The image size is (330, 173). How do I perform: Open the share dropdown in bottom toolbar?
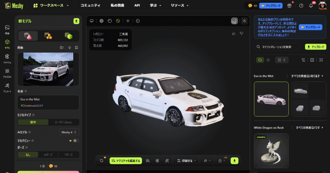tap(222, 161)
